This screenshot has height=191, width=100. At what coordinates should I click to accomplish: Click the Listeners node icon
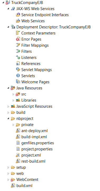point(18,57)
